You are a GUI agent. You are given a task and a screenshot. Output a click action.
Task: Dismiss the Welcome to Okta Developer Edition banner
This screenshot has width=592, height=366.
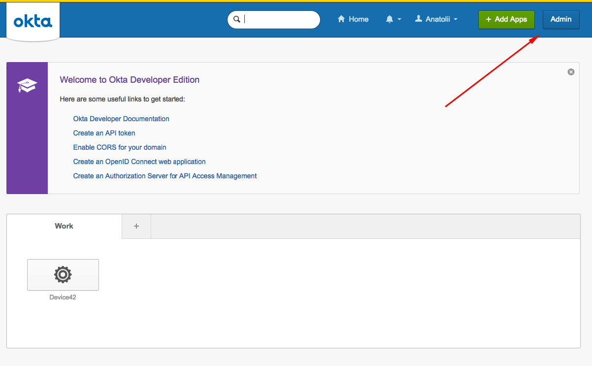[x=571, y=72]
